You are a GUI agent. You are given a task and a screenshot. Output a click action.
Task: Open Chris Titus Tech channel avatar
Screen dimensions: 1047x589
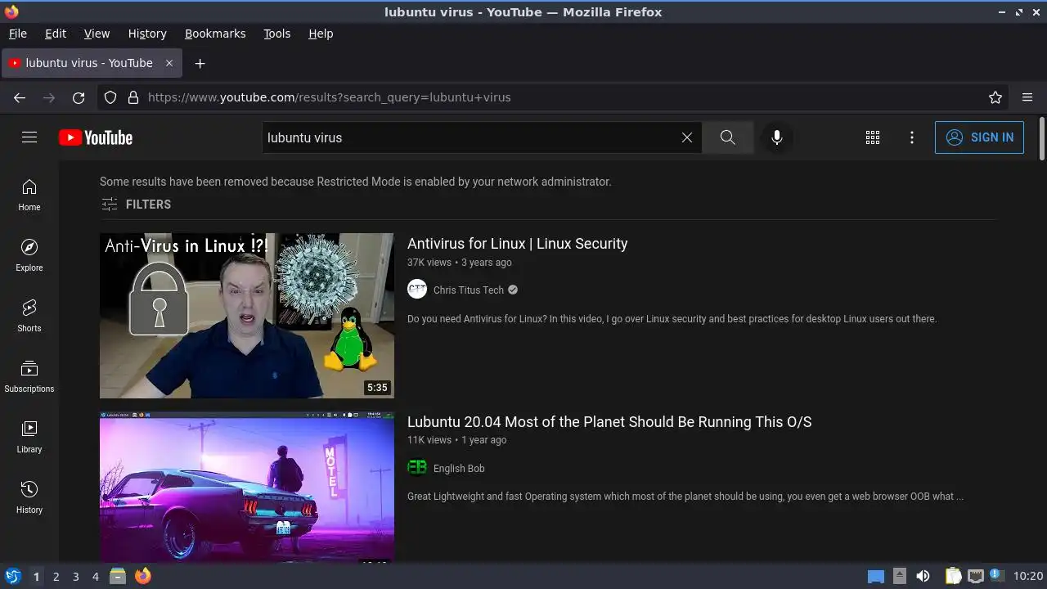(x=417, y=290)
